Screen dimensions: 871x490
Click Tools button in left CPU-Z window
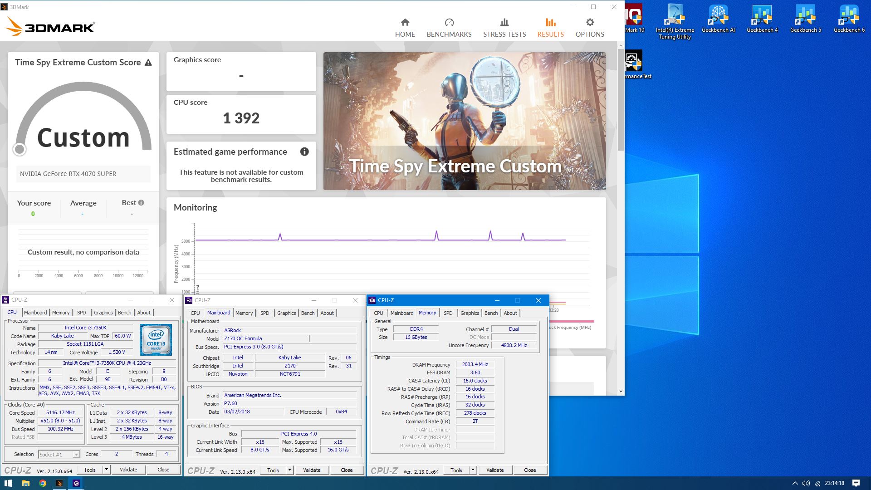click(90, 470)
